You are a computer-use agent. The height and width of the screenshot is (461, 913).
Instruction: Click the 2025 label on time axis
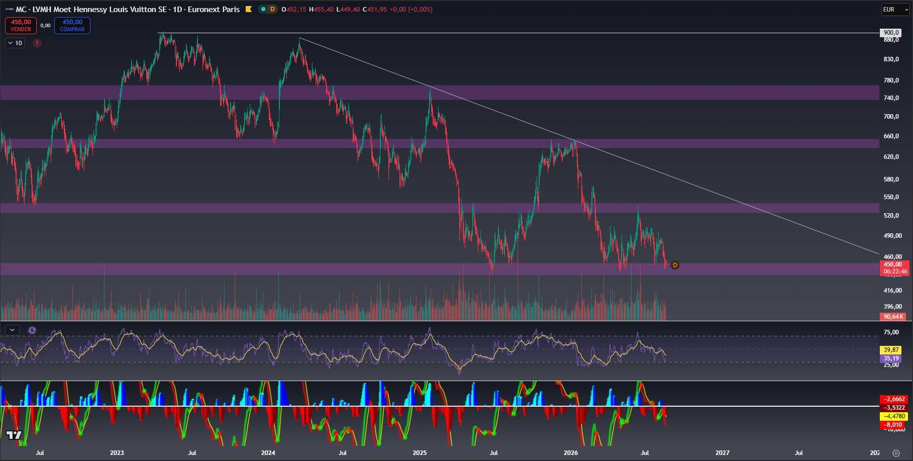pos(420,453)
